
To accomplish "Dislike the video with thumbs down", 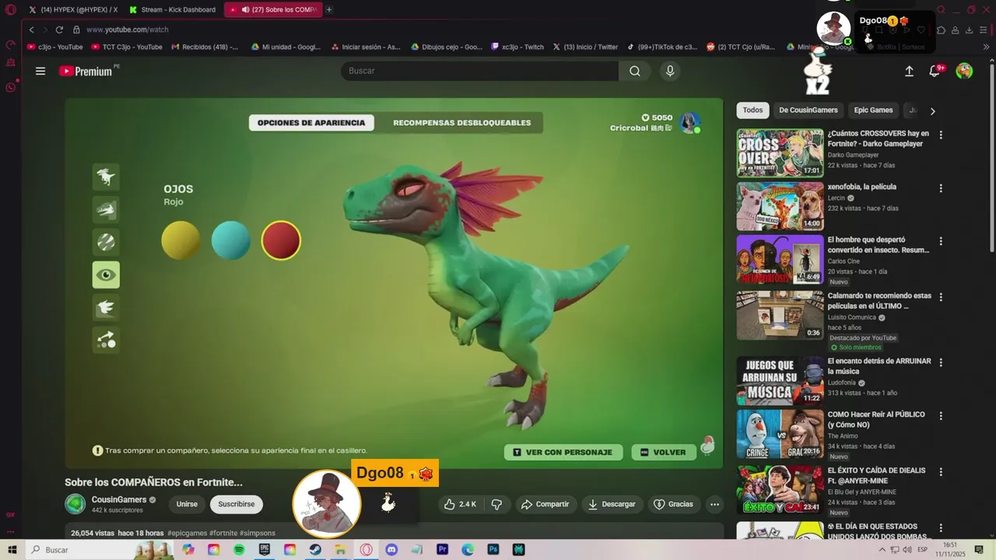I will 496,504.
